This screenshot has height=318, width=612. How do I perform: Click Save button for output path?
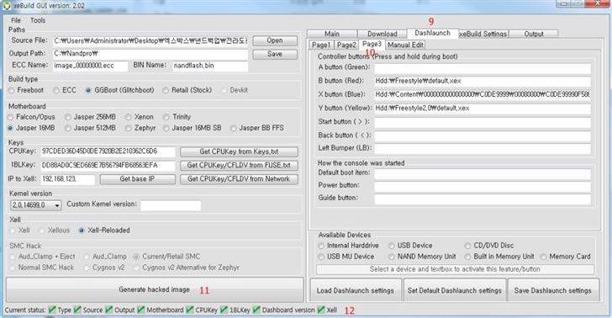pyautogui.click(x=275, y=54)
